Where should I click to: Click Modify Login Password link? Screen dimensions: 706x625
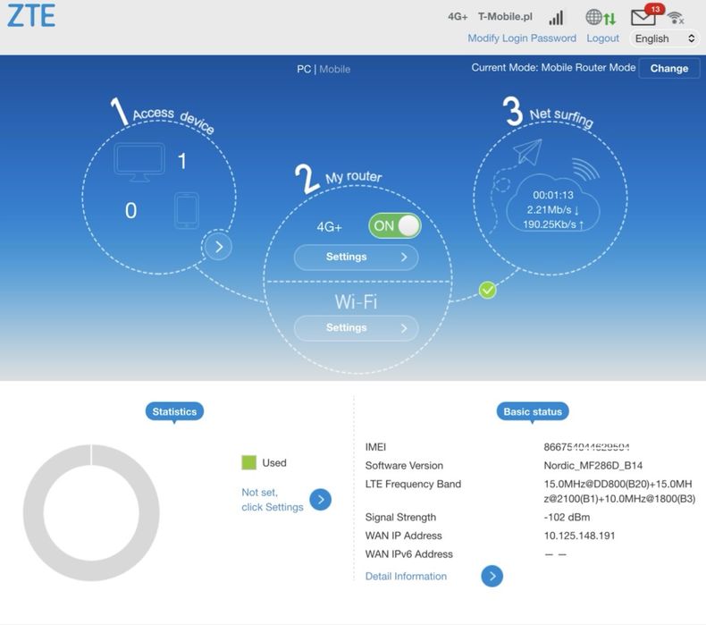(522, 38)
